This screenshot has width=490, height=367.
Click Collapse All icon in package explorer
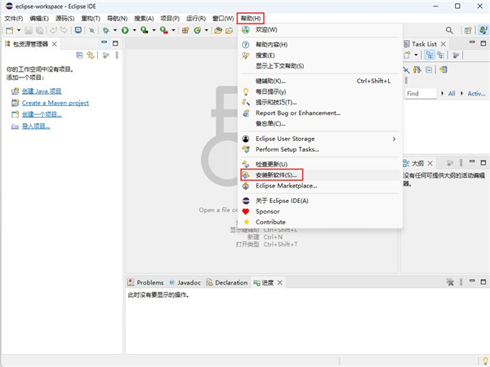(79, 55)
